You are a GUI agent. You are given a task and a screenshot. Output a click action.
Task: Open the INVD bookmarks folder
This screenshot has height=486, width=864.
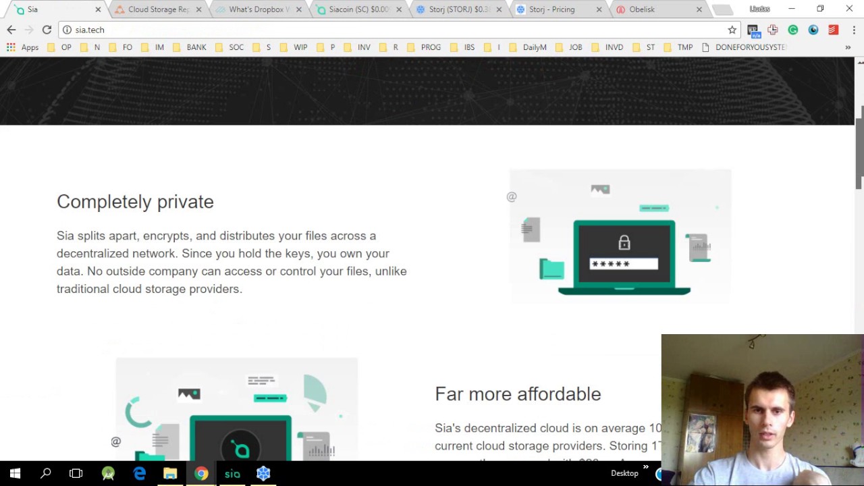[607, 47]
